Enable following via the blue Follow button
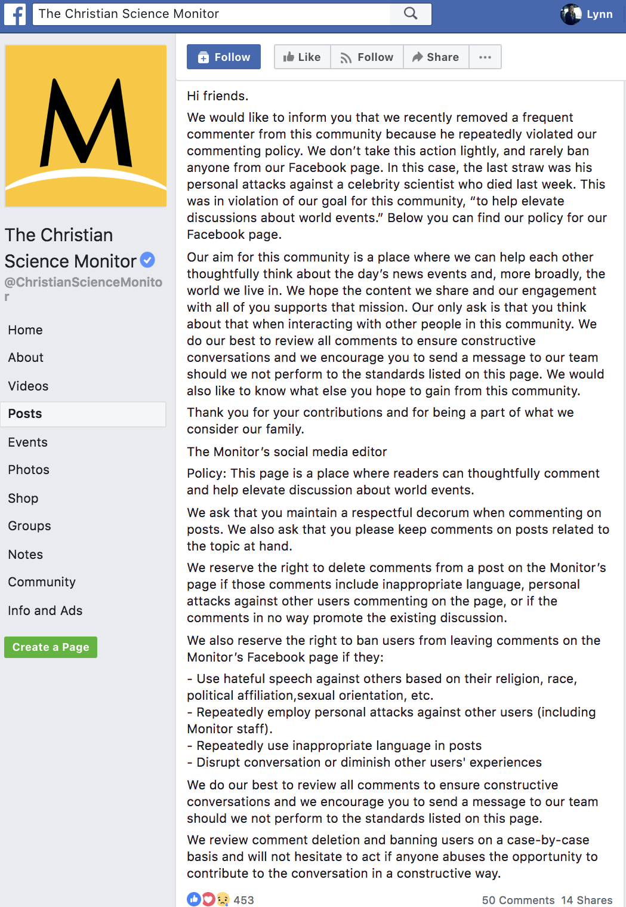The height and width of the screenshot is (907, 626). (224, 57)
